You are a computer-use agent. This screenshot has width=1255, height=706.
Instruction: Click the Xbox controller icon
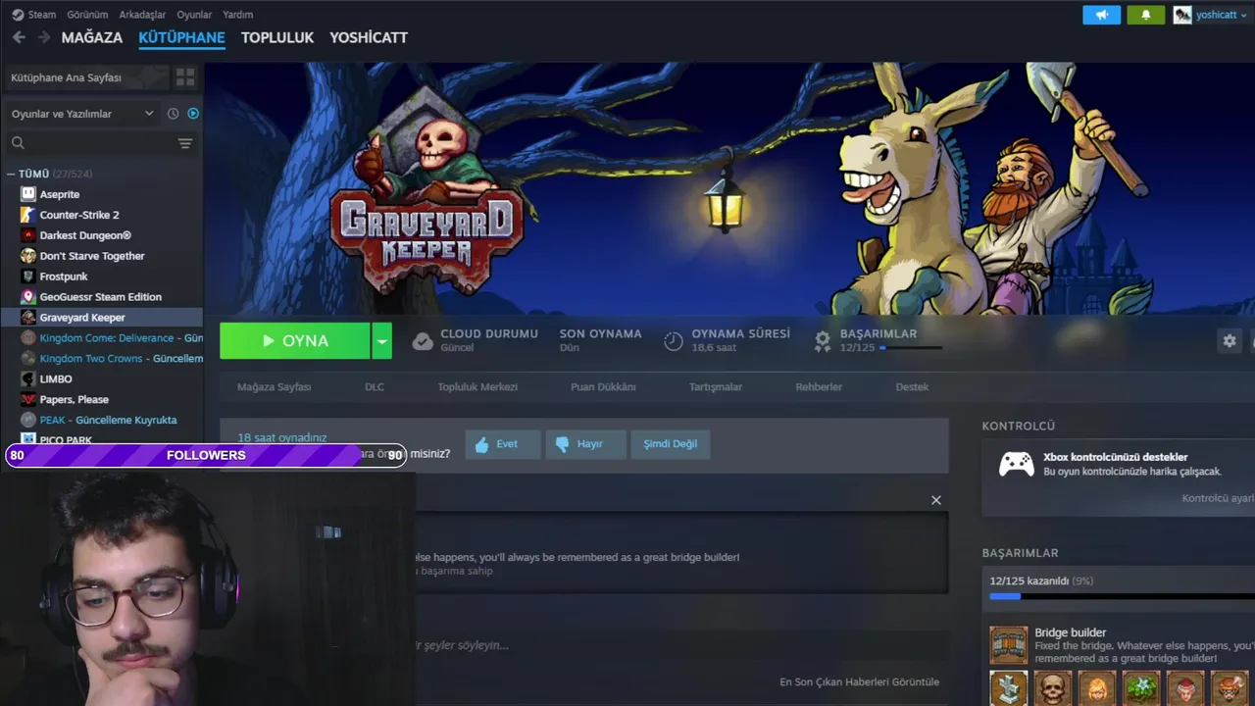point(1016,464)
